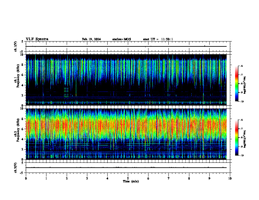Click inside the ch.1 spectrogram panel
The width and height of the screenshot is (259, 200).
[x=126, y=80]
